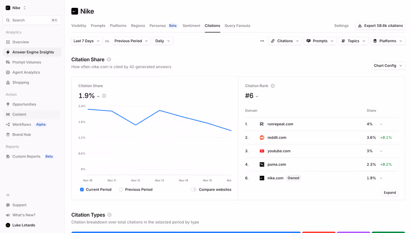Viewport: 411px width, 233px height.
Task: Open Prompt Volumes icon in sidebar
Action: [x=8, y=62]
